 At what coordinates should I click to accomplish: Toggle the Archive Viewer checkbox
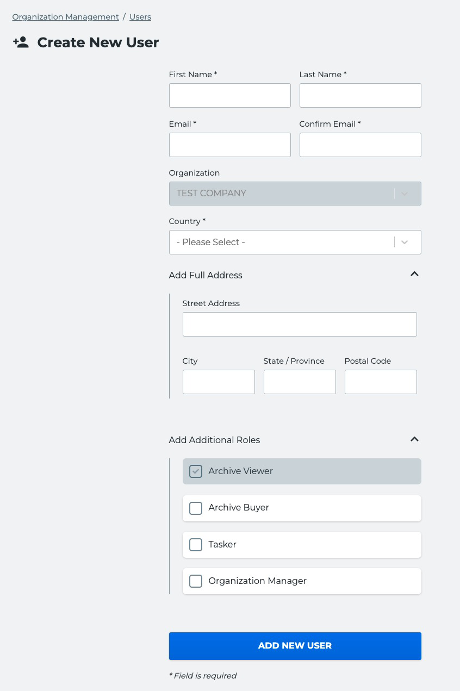pos(196,471)
